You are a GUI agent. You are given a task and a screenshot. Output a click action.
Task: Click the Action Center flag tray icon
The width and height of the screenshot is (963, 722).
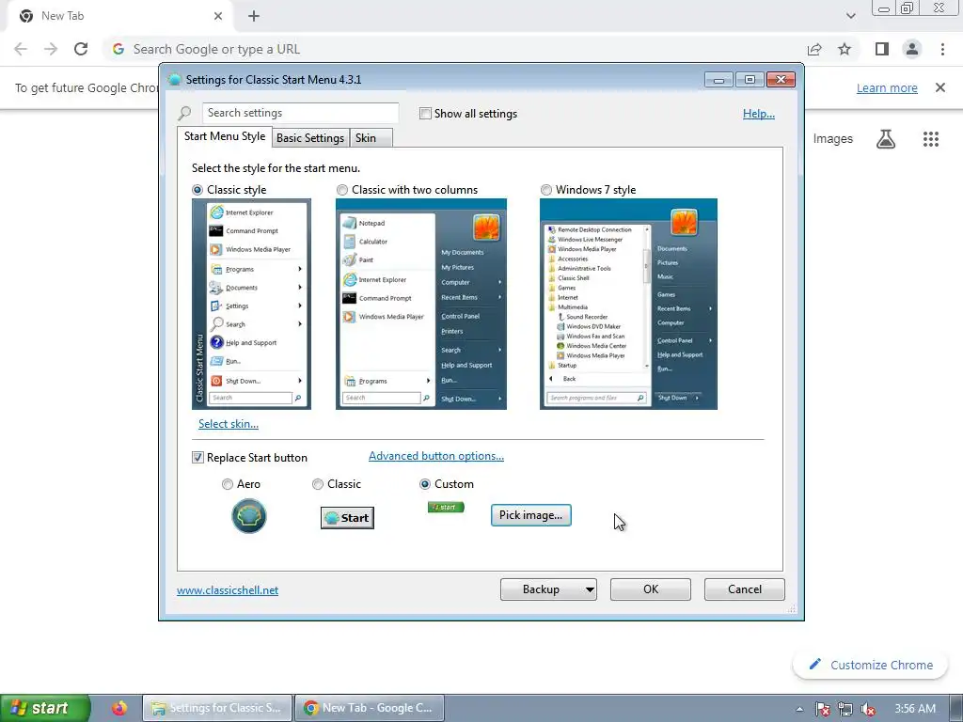pyautogui.click(x=822, y=709)
